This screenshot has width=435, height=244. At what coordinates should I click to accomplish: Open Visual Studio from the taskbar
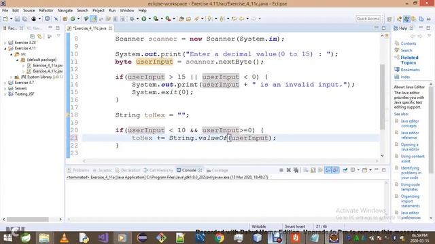tap(103, 238)
